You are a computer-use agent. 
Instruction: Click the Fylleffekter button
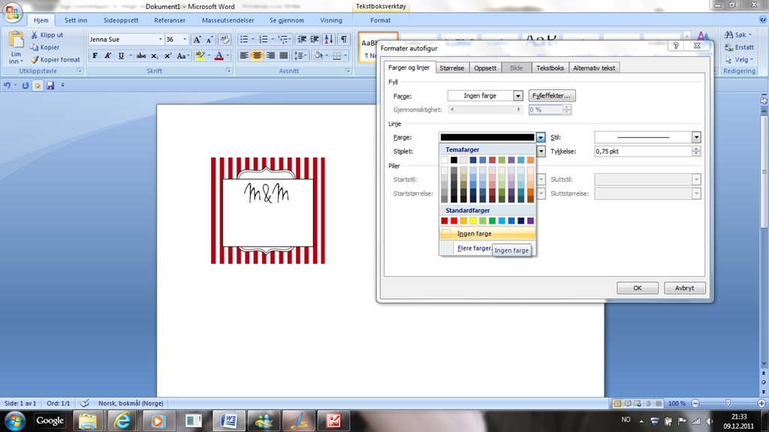pyautogui.click(x=552, y=96)
